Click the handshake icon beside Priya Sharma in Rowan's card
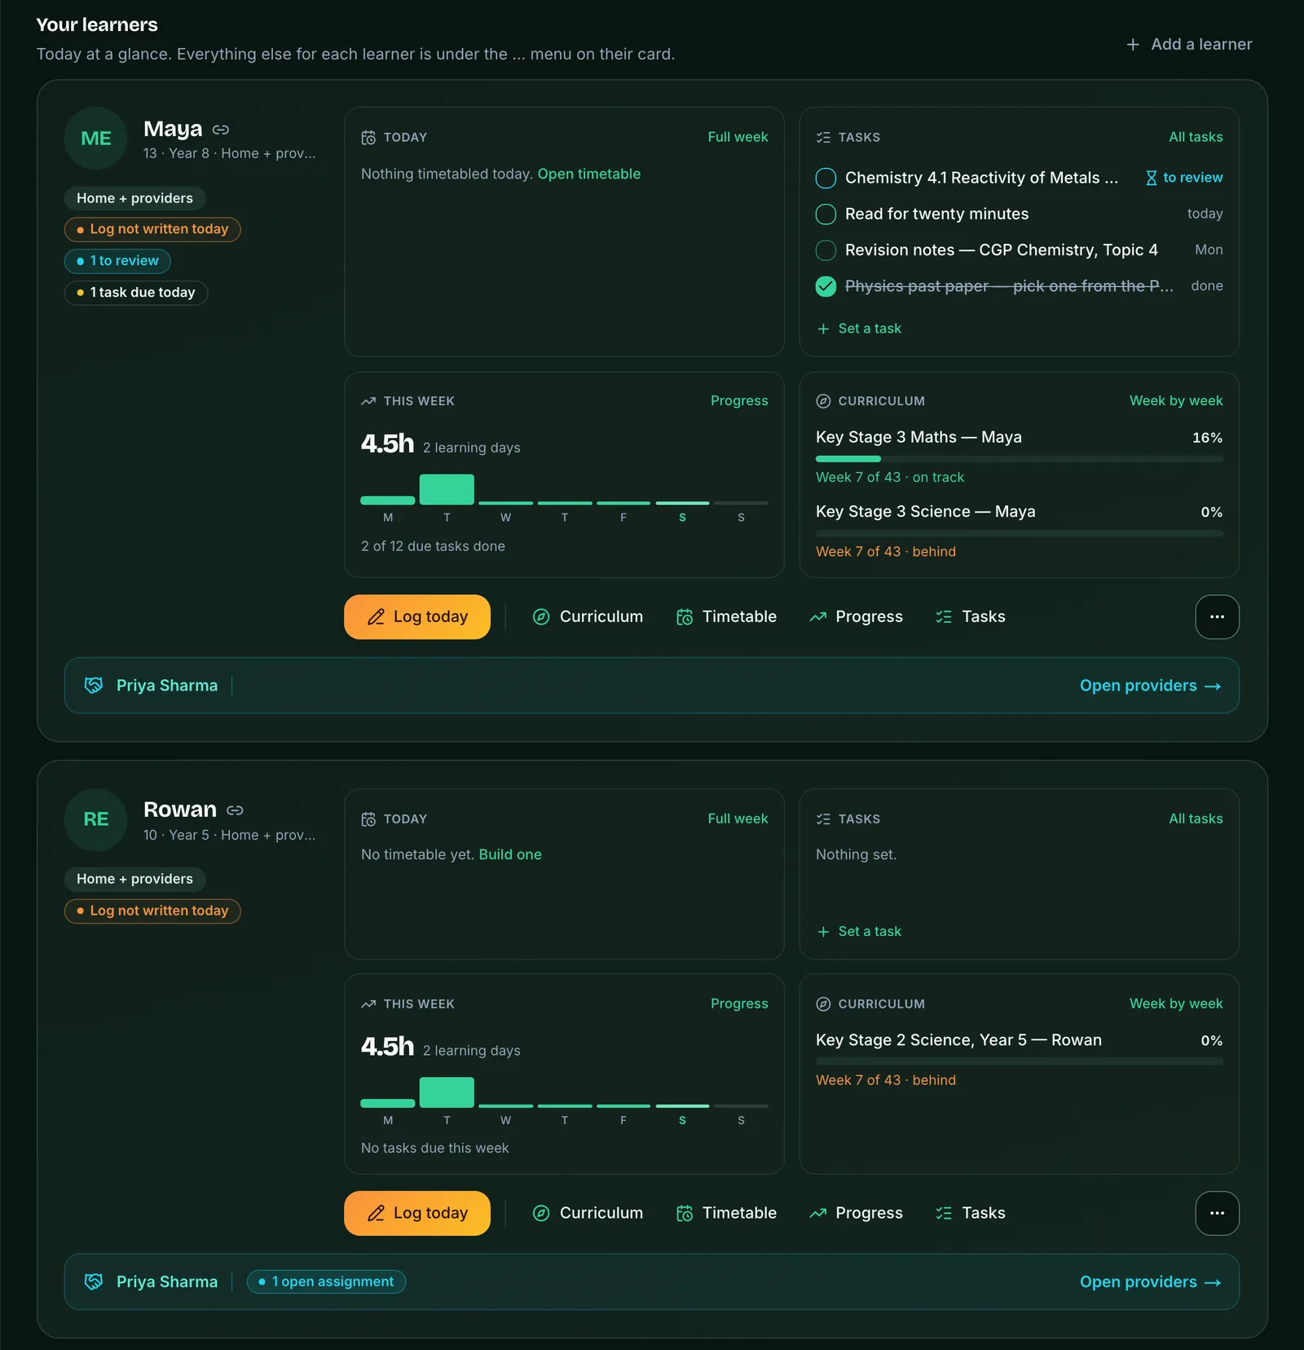 coord(94,1282)
